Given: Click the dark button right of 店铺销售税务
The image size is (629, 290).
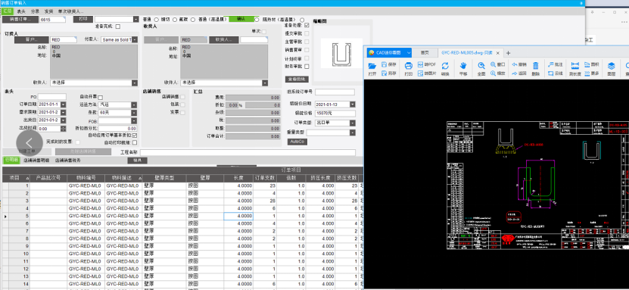Looking at the screenshot, I should pos(137,161).
